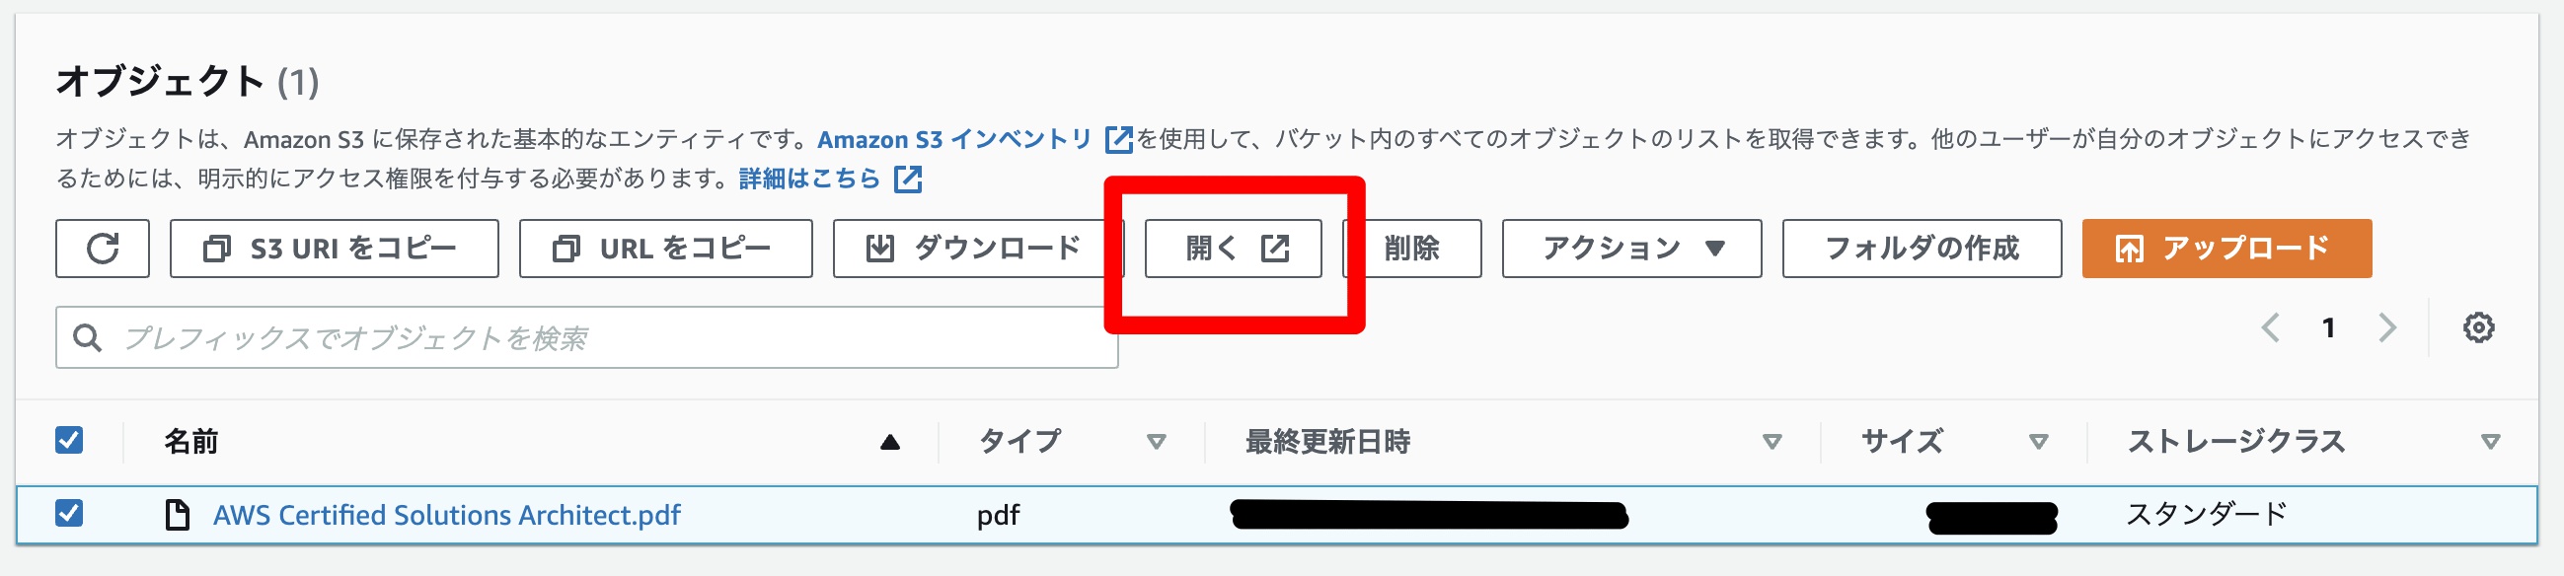Image resolution: width=2564 pixels, height=576 pixels.
Task: Deselect the AWS Certified Solutions Architect.pdf checkbox
Action: pyautogui.click(x=68, y=515)
